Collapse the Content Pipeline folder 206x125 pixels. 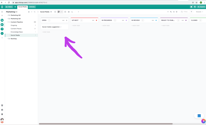pyautogui.click(x=7, y=22)
